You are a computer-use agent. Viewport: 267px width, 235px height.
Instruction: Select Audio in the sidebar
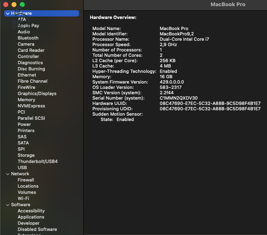[24, 32]
